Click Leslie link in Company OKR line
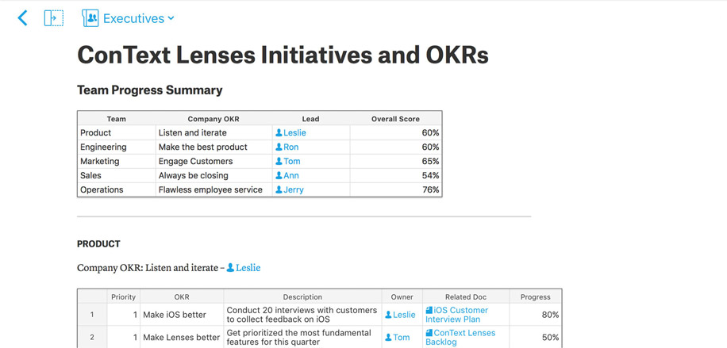This screenshot has height=348, width=727. 248,268
